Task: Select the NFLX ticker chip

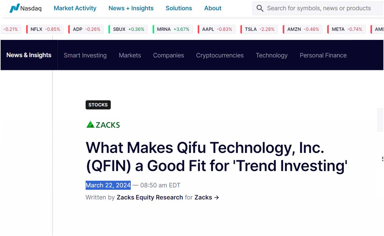Action: [x=45, y=29]
